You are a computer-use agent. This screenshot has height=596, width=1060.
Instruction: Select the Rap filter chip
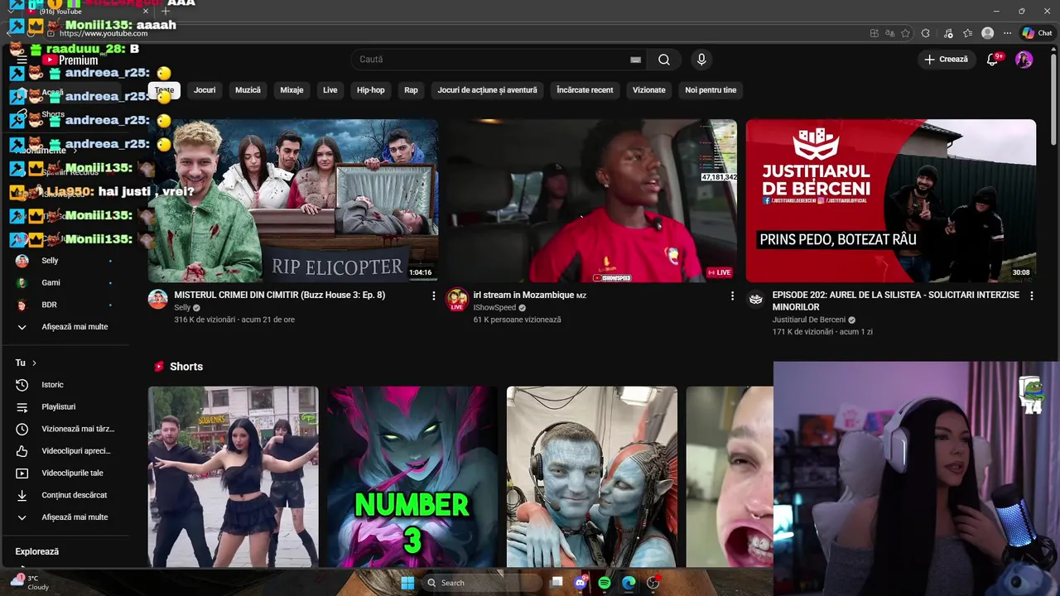coord(411,90)
